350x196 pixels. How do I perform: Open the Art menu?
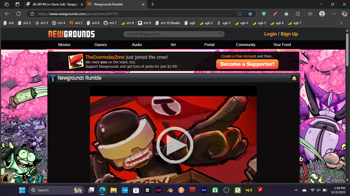click(x=173, y=45)
